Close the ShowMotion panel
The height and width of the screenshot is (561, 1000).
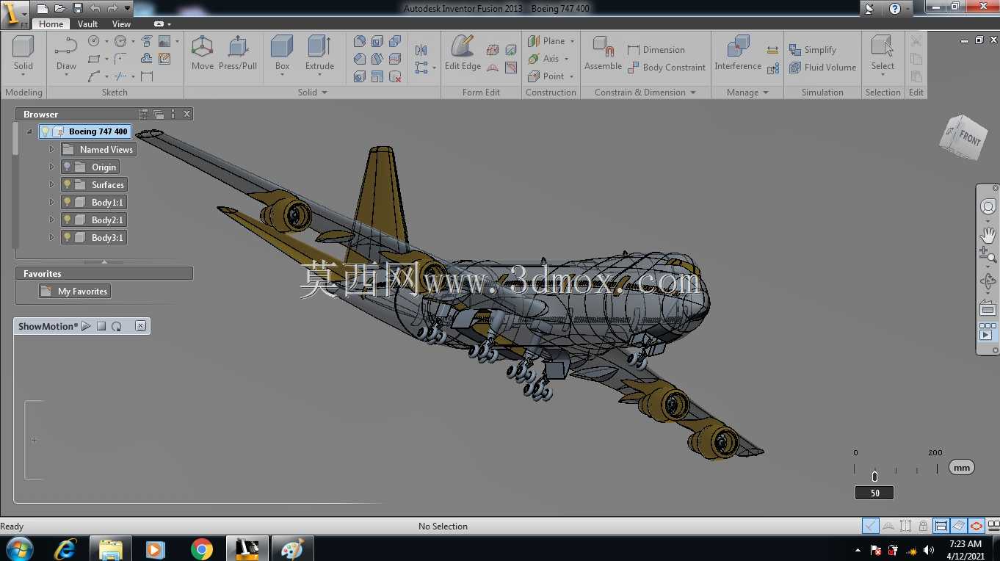pyautogui.click(x=141, y=326)
